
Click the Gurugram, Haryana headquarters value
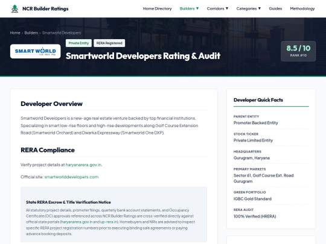point(252,158)
